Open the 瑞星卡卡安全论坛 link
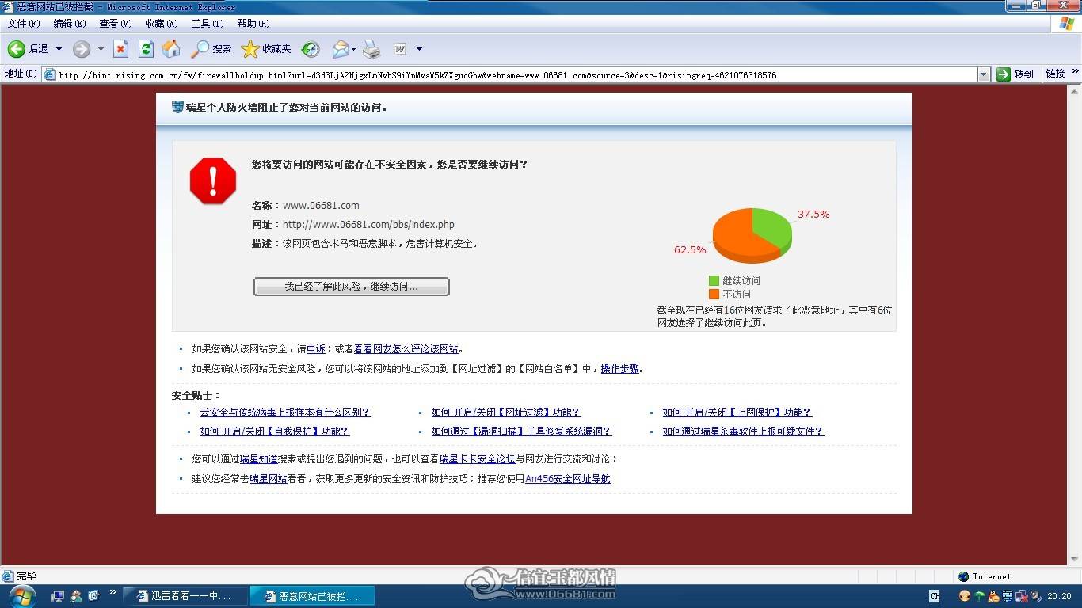Screen dimensions: 1082x608 coord(478,459)
